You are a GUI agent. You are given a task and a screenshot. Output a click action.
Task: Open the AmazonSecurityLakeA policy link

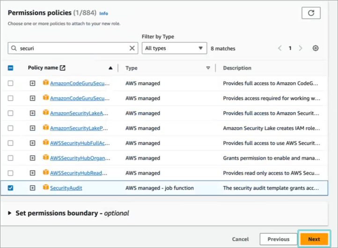click(79, 113)
